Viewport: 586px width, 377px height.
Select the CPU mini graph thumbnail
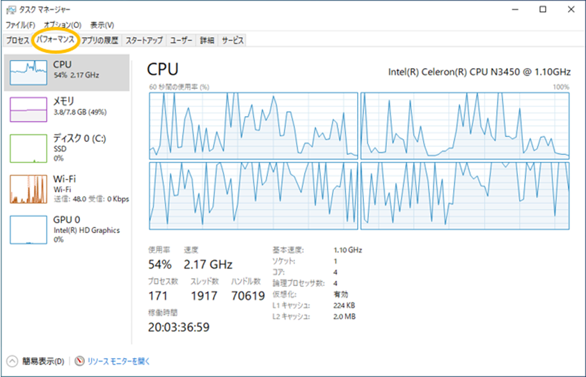coord(29,72)
